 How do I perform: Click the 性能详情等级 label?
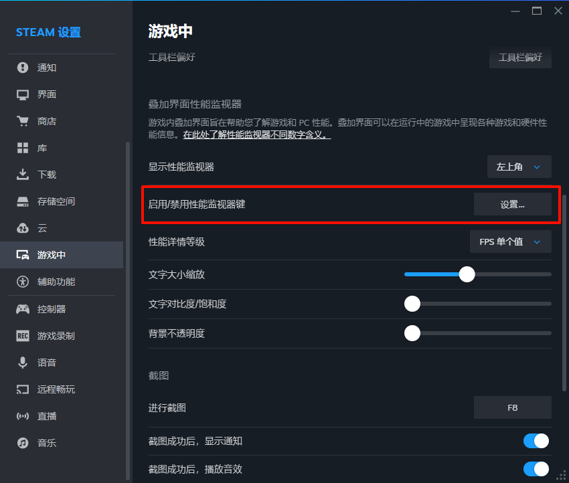[176, 242]
